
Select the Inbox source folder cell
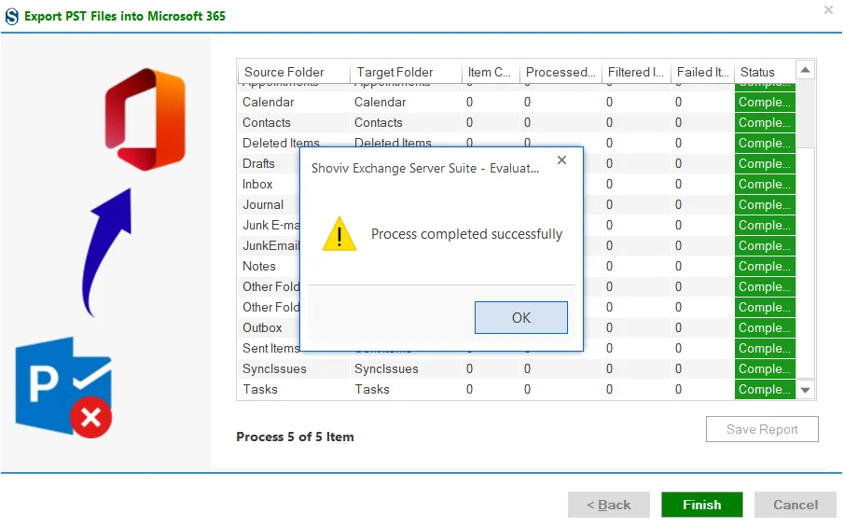point(269,184)
